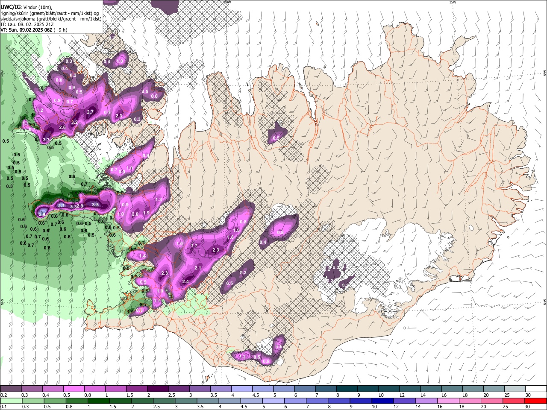Viewport: 547px width, 410px height.
Task: Click the '2.4' snowfall value on the map
Action: tap(185, 282)
